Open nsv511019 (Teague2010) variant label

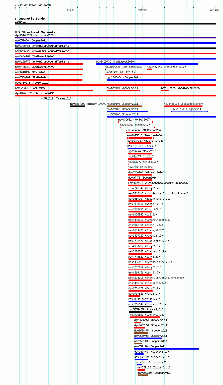pyautogui.click(x=56, y=98)
